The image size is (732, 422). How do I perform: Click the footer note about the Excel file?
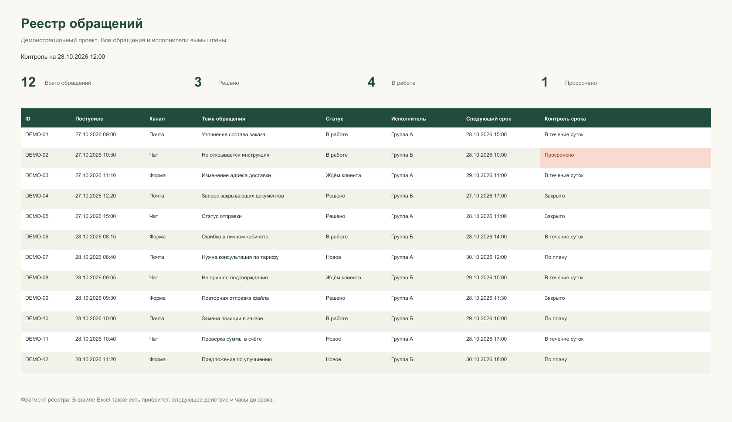pyautogui.click(x=147, y=400)
